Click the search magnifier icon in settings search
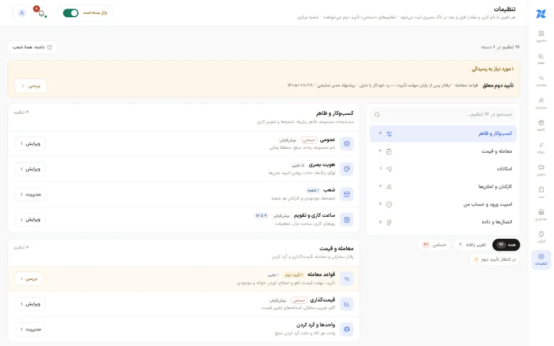Viewport: 554px width, 346px height. [x=377, y=114]
